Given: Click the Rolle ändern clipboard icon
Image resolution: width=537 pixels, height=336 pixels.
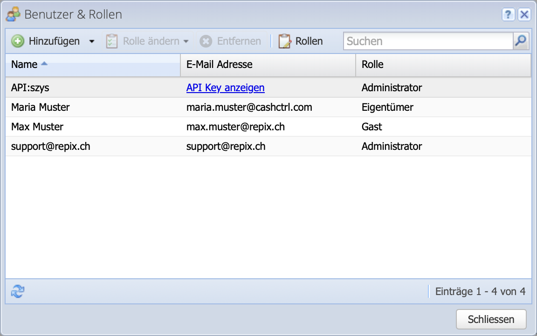Looking at the screenshot, I should (x=112, y=41).
